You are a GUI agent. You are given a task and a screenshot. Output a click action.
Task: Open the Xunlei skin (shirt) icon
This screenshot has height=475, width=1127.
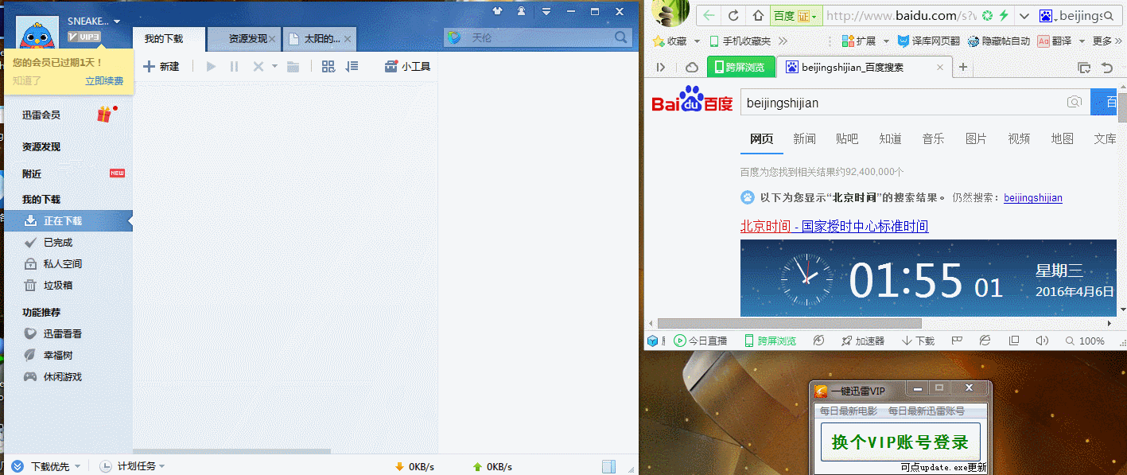[x=497, y=11]
